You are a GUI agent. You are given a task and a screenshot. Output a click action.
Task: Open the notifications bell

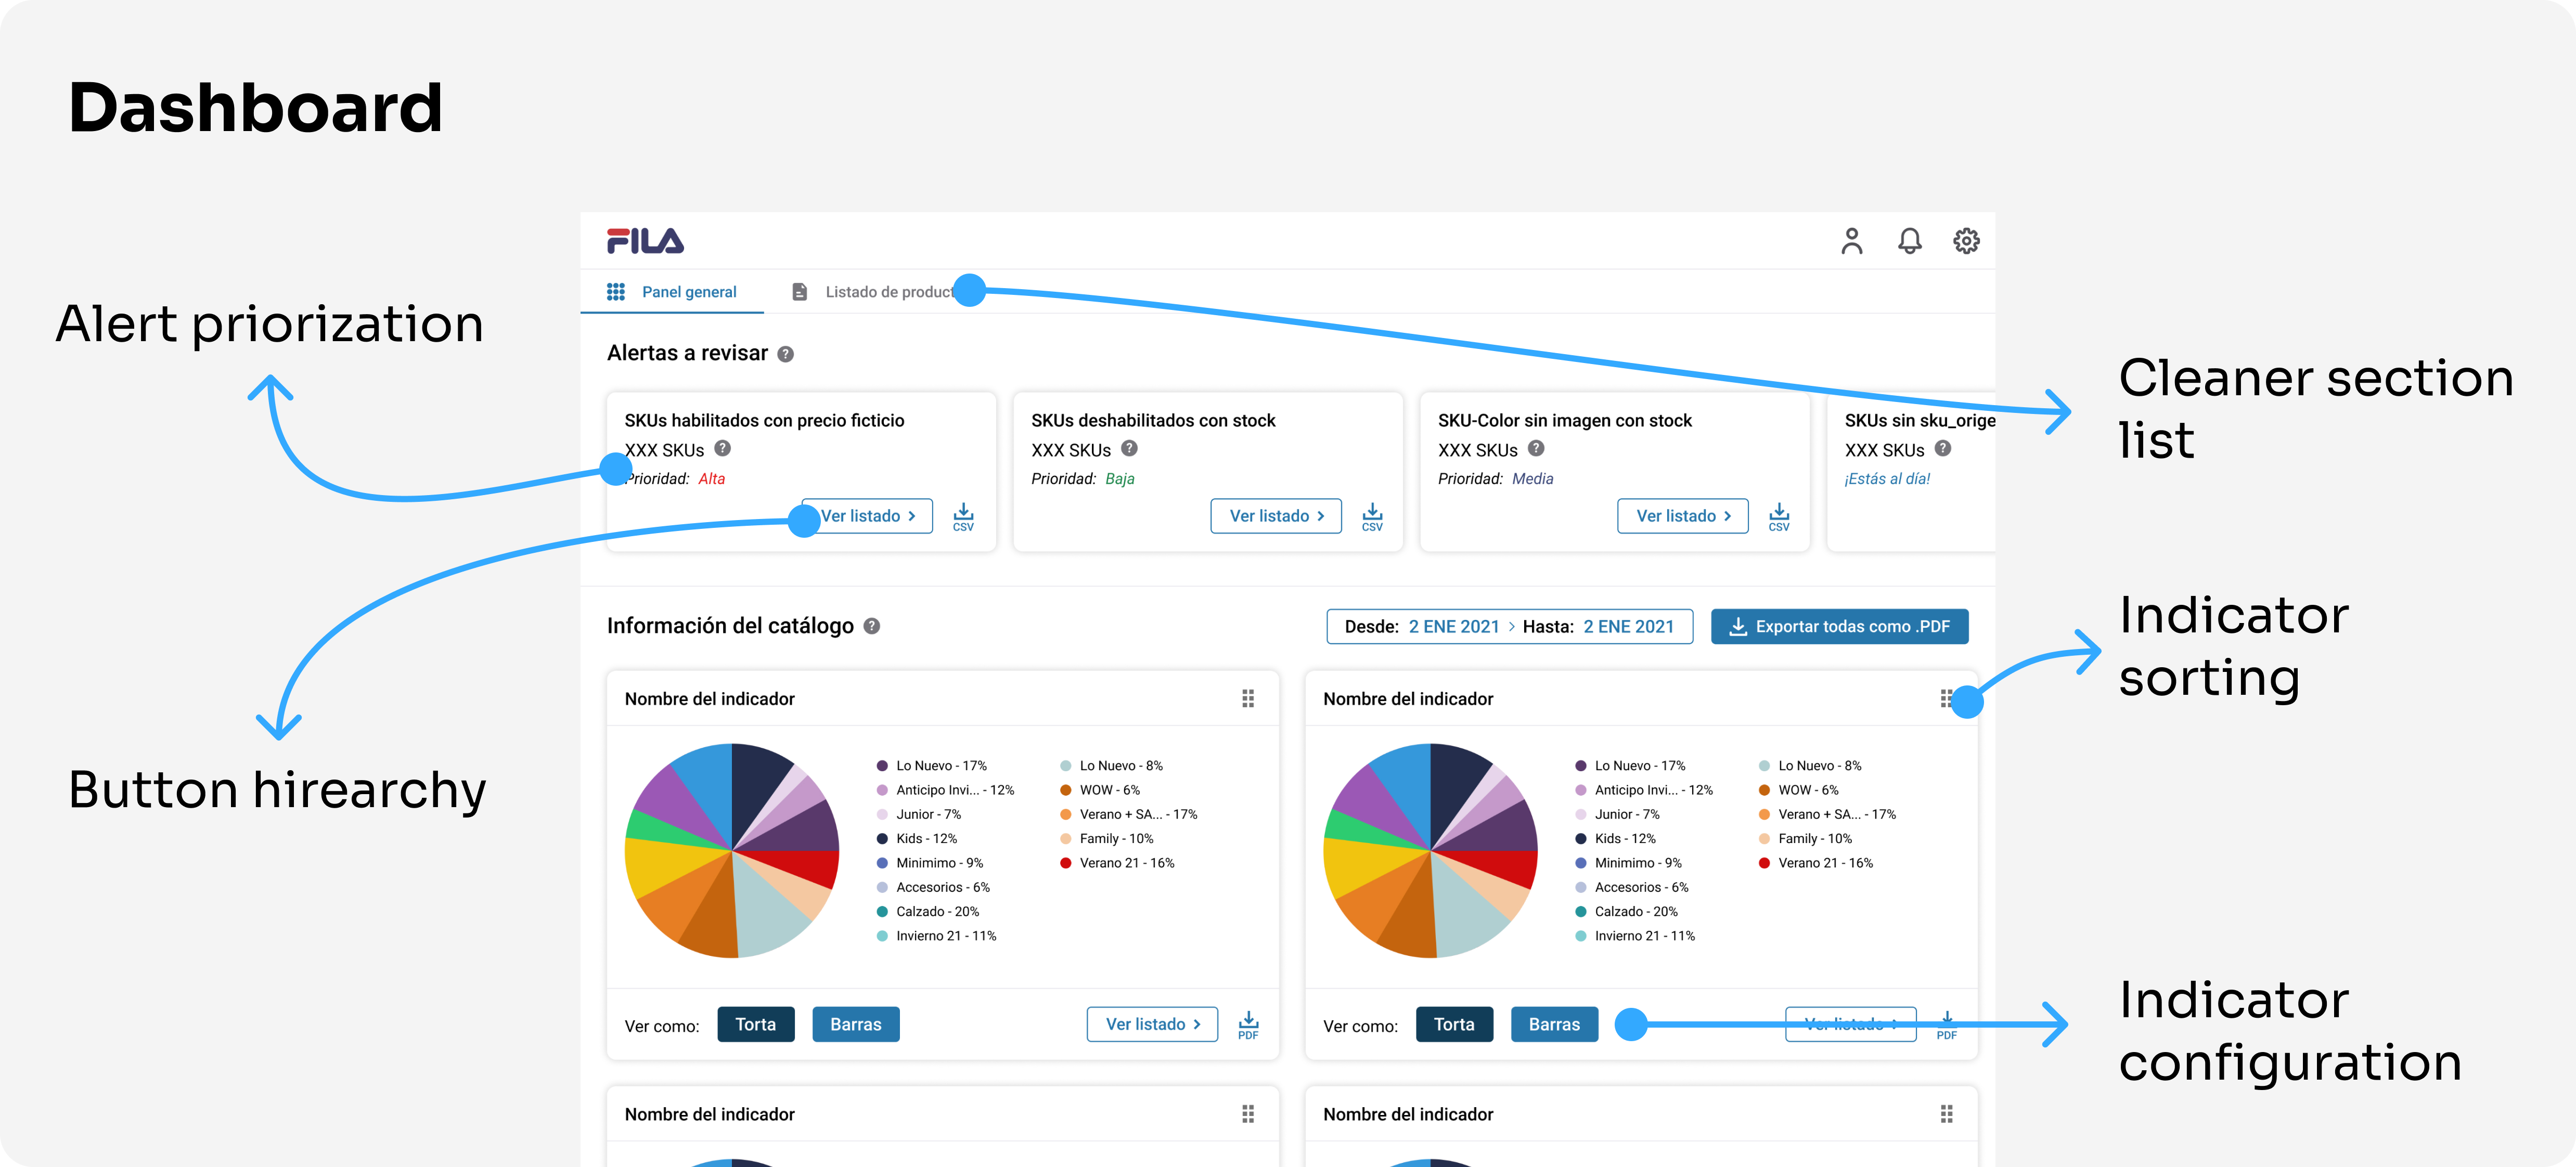click(x=1909, y=241)
